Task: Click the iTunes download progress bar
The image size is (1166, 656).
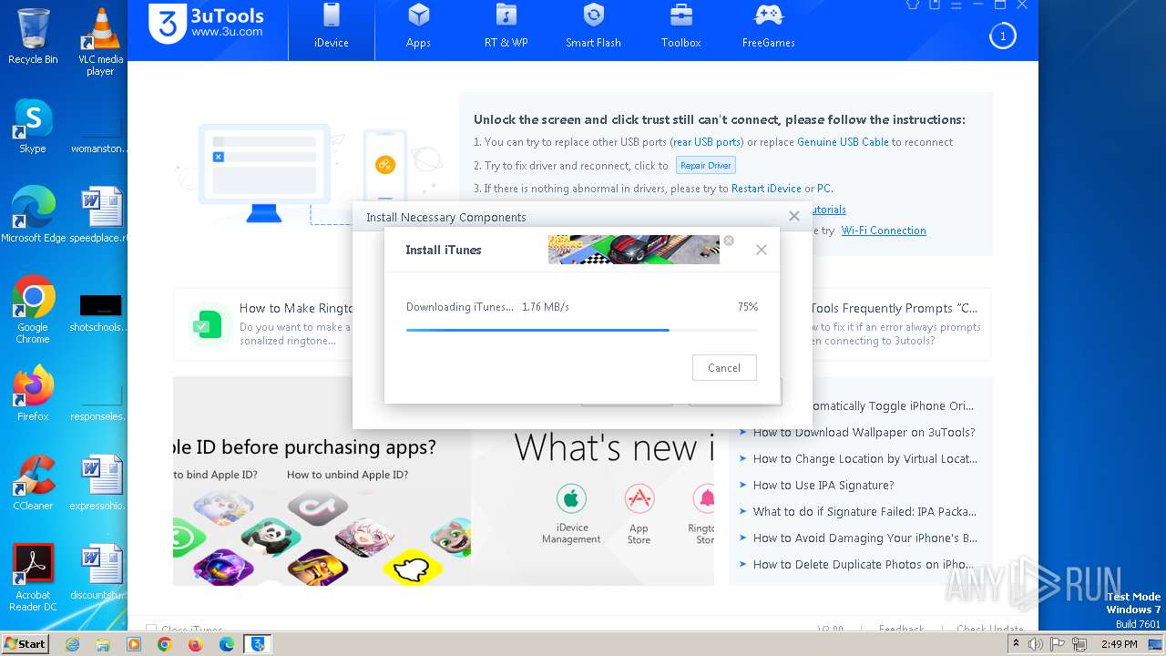Action: pos(582,330)
